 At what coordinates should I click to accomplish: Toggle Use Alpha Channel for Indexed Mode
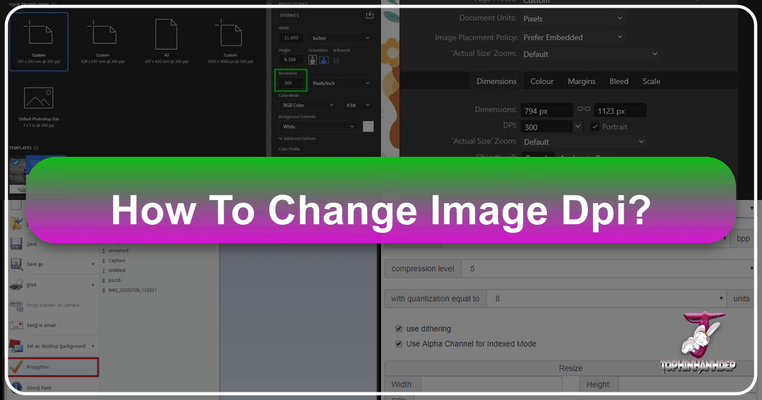(x=399, y=343)
